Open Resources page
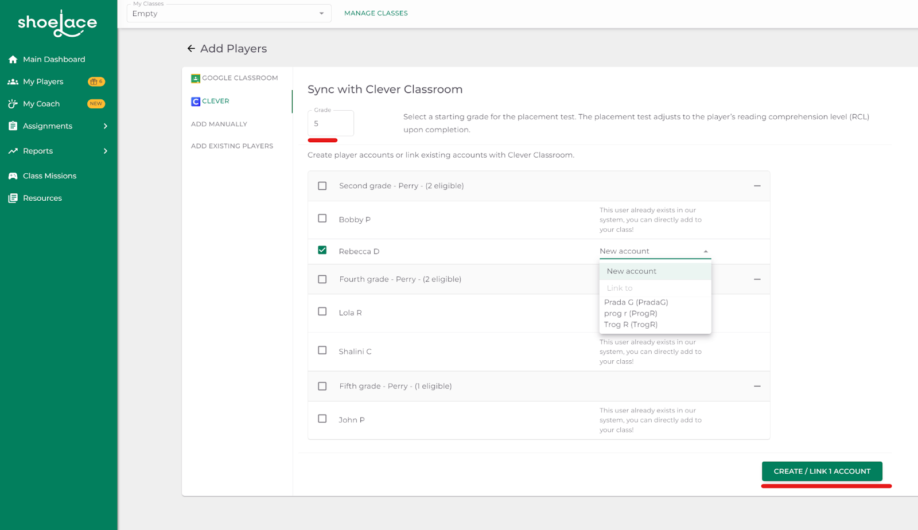The height and width of the screenshot is (530, 918). [x=42, y=198]
